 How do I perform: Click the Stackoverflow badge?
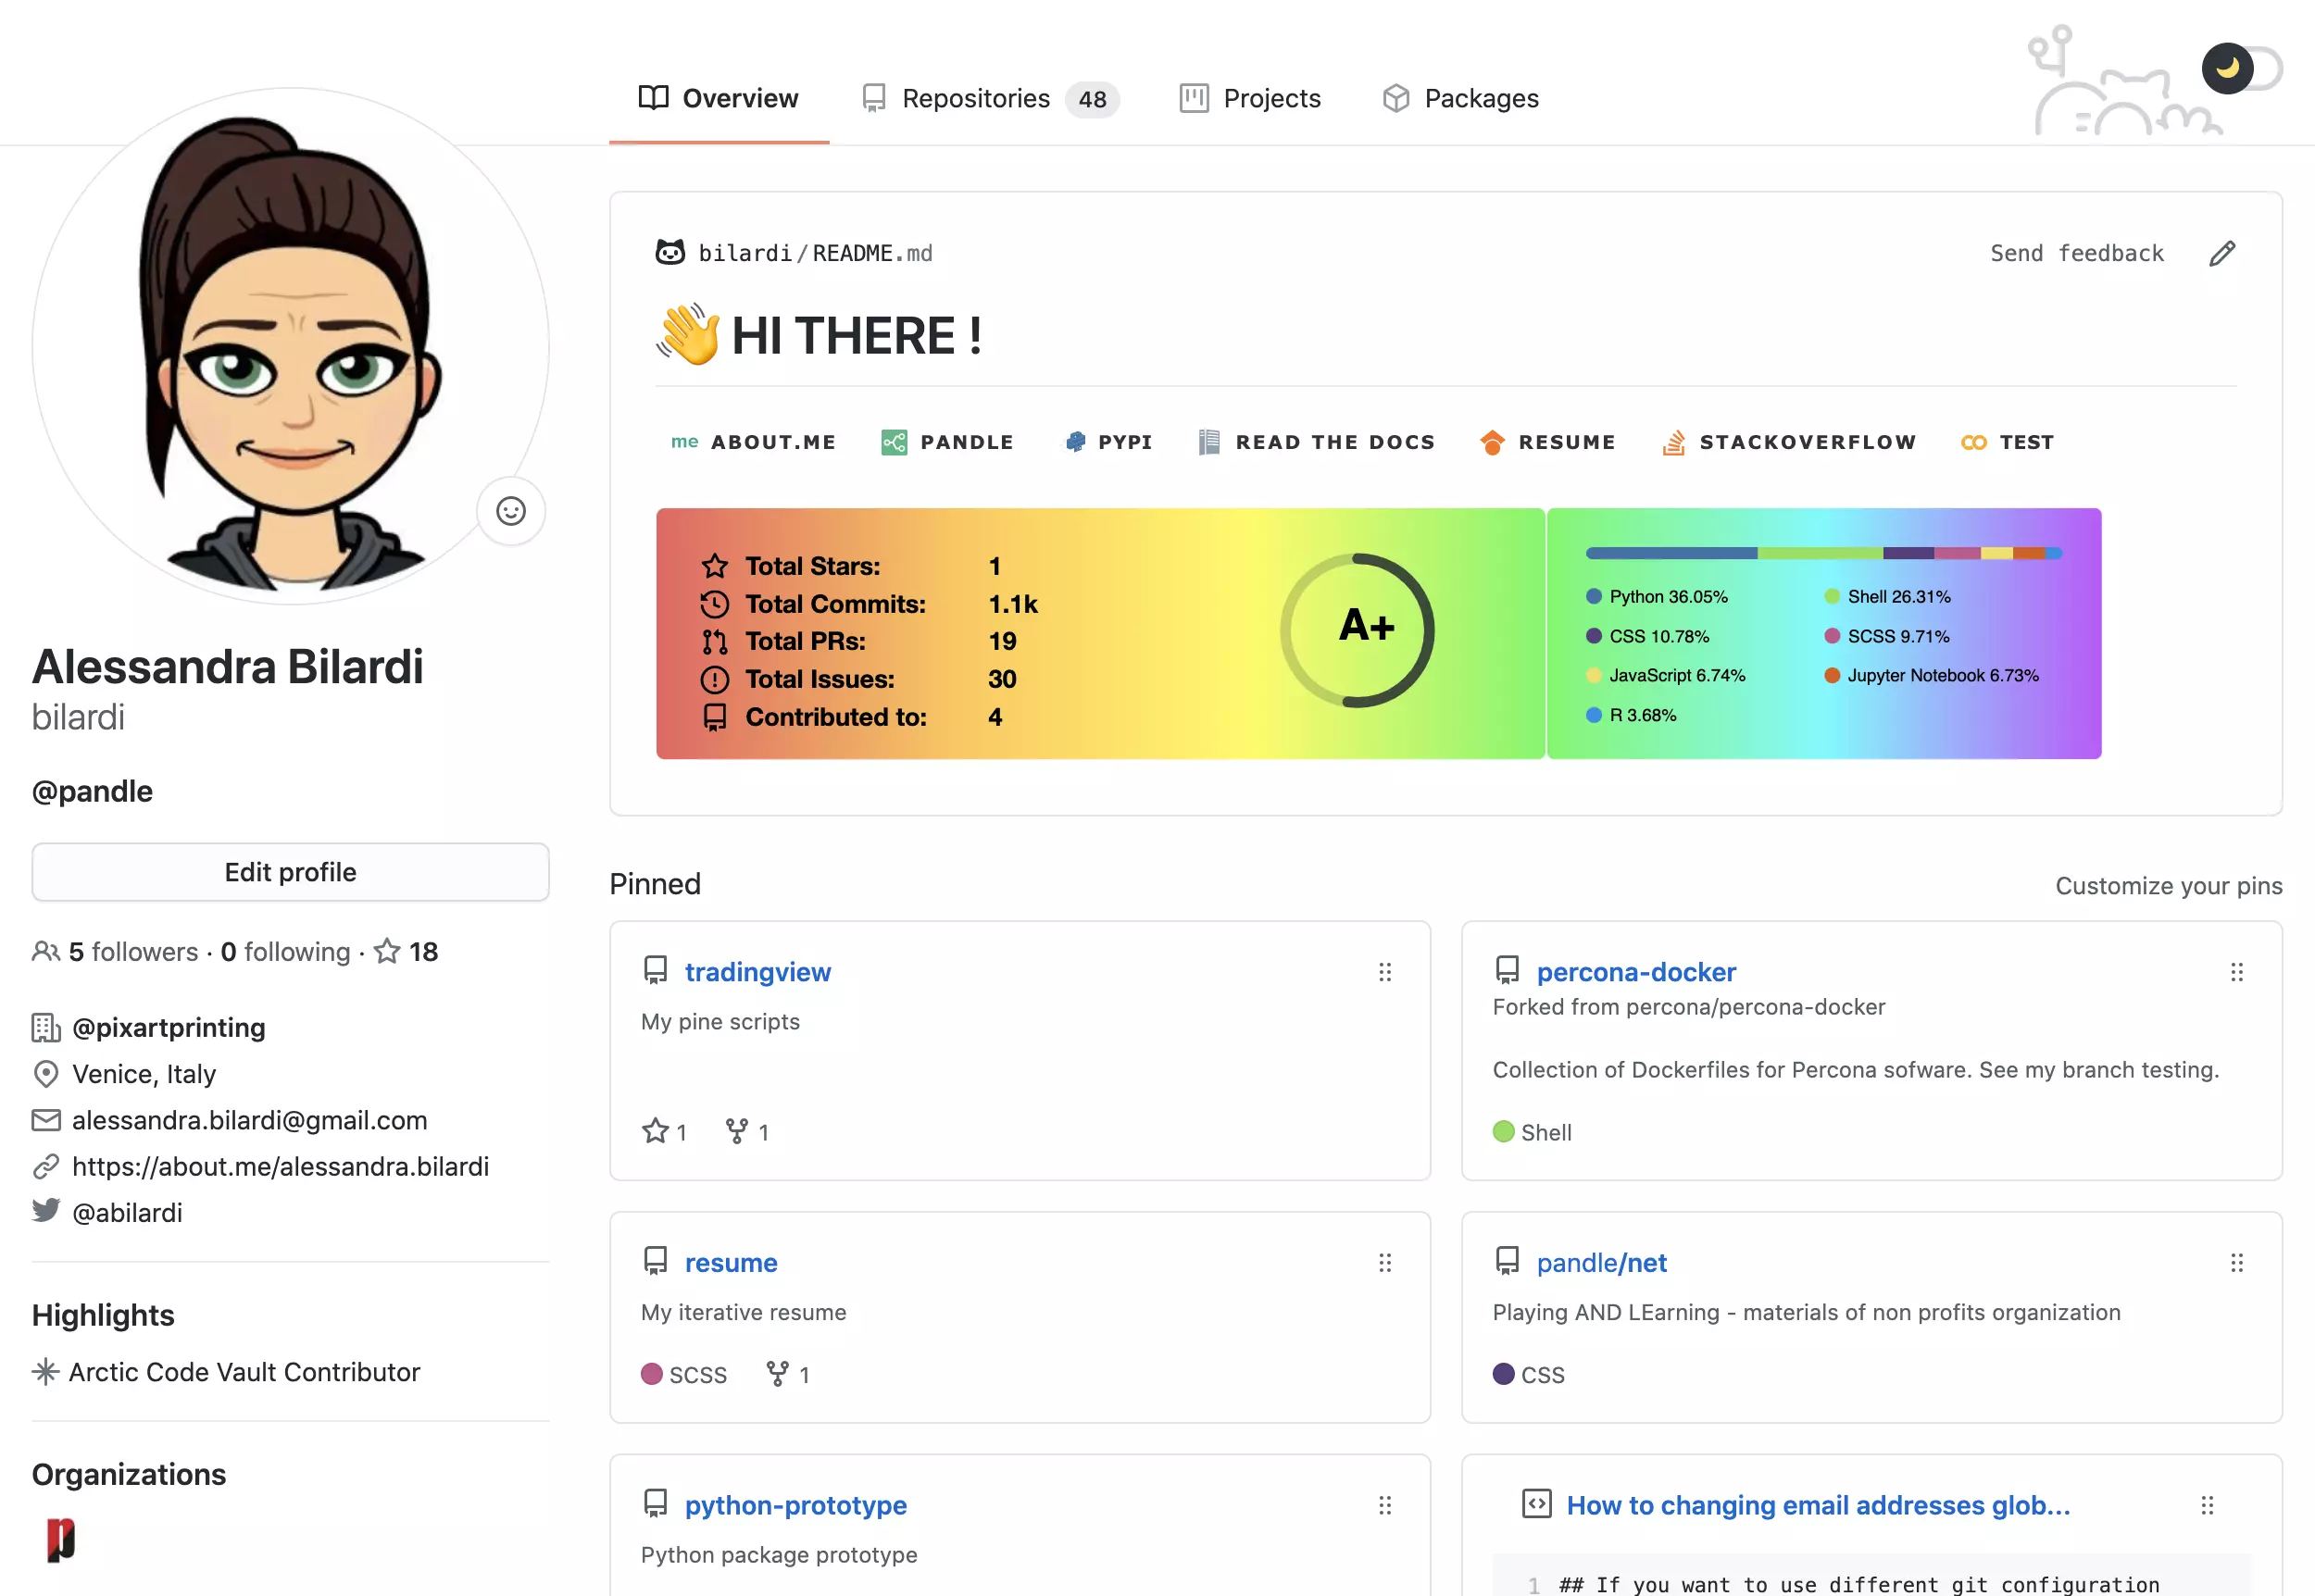pos(1788,442)
